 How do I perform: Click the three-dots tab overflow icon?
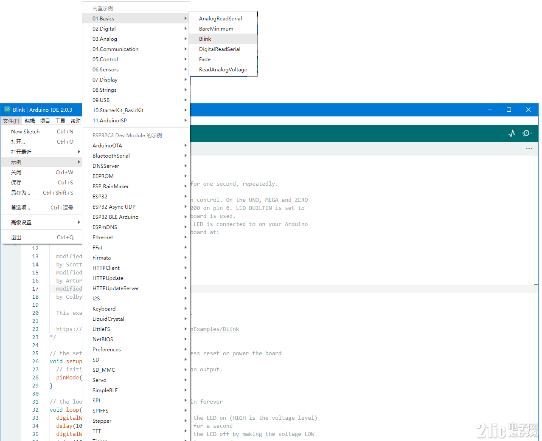click(529, 148)
